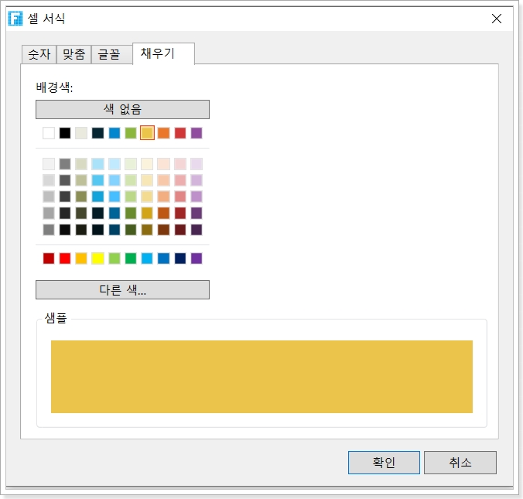Pick the bright yellow swatch in the bottom row
Image resolution: width=523 pixels, height=499 pixels.
[97, 258]
